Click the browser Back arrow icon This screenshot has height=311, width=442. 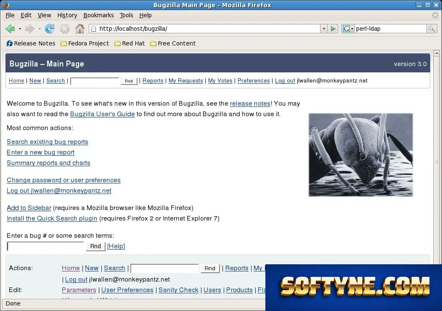point(11,29)
